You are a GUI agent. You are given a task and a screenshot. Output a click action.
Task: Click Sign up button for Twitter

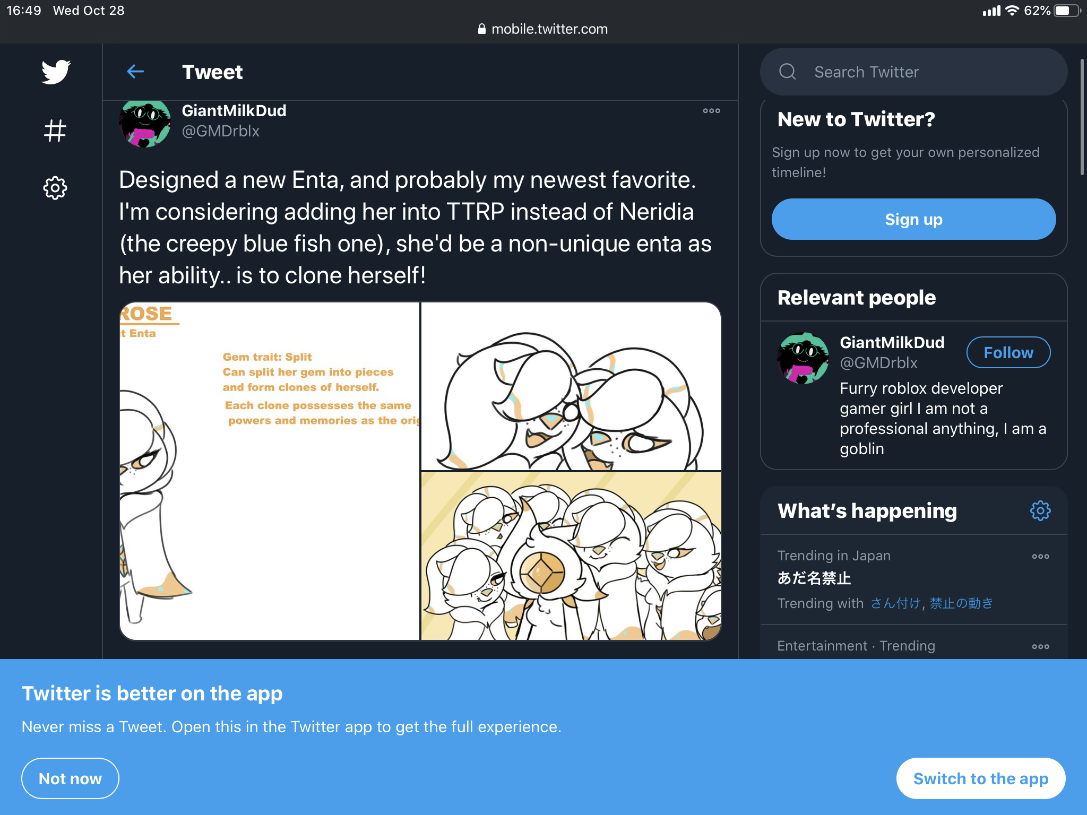point(915,218)
